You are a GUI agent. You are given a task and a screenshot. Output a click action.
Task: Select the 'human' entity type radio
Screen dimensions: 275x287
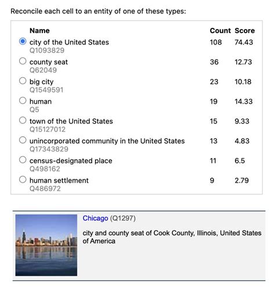tap(23, 100)
